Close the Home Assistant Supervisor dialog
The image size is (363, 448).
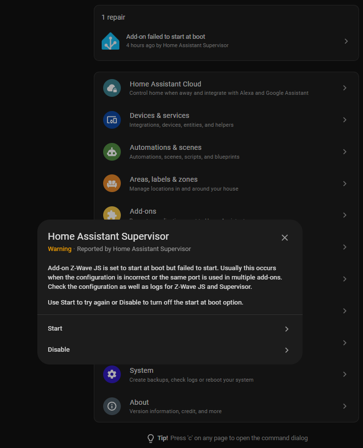284,237
